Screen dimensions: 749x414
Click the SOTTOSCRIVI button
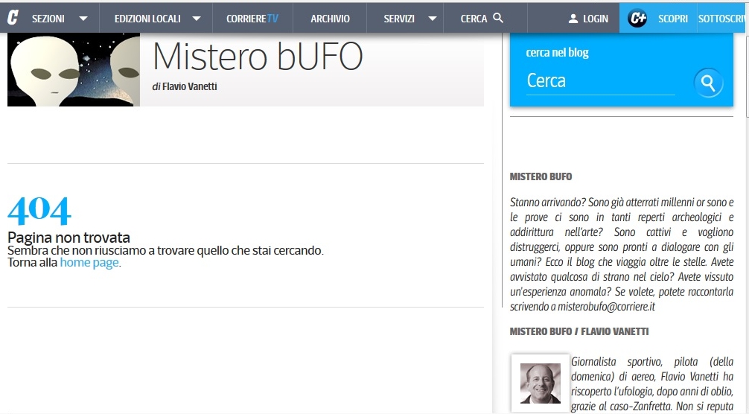[723, 19]
